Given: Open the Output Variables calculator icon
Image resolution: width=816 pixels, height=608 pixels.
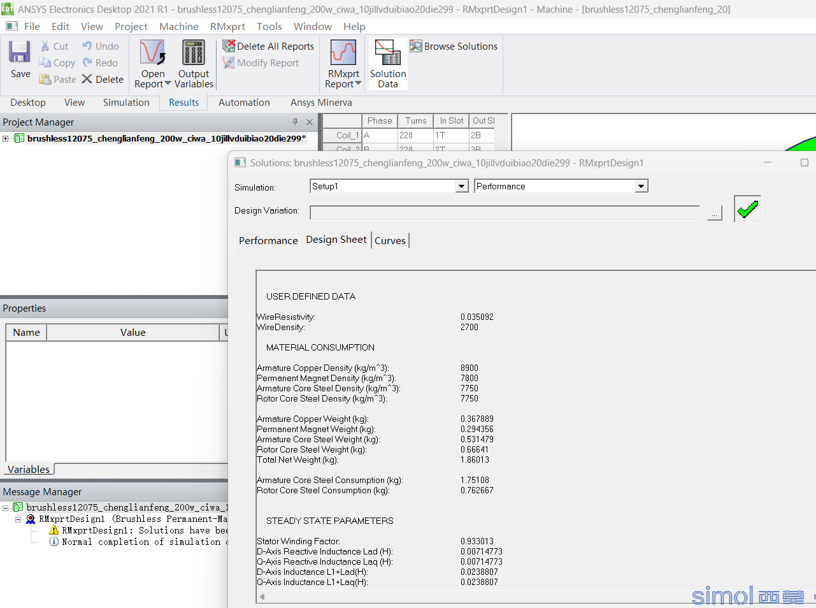Looking at the screenshot, I should (x=194, y=52).
